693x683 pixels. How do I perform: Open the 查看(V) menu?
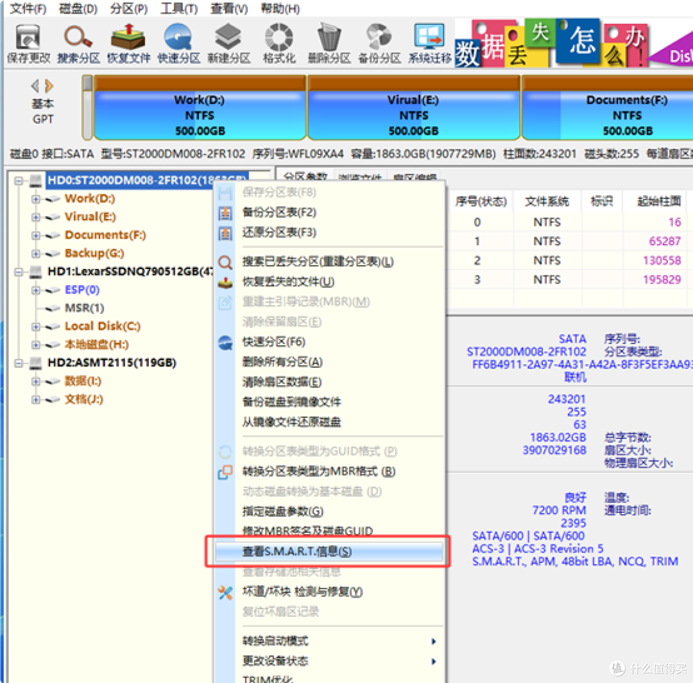[229, 8]
